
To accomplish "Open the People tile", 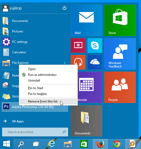I will [x=120, y=87].
